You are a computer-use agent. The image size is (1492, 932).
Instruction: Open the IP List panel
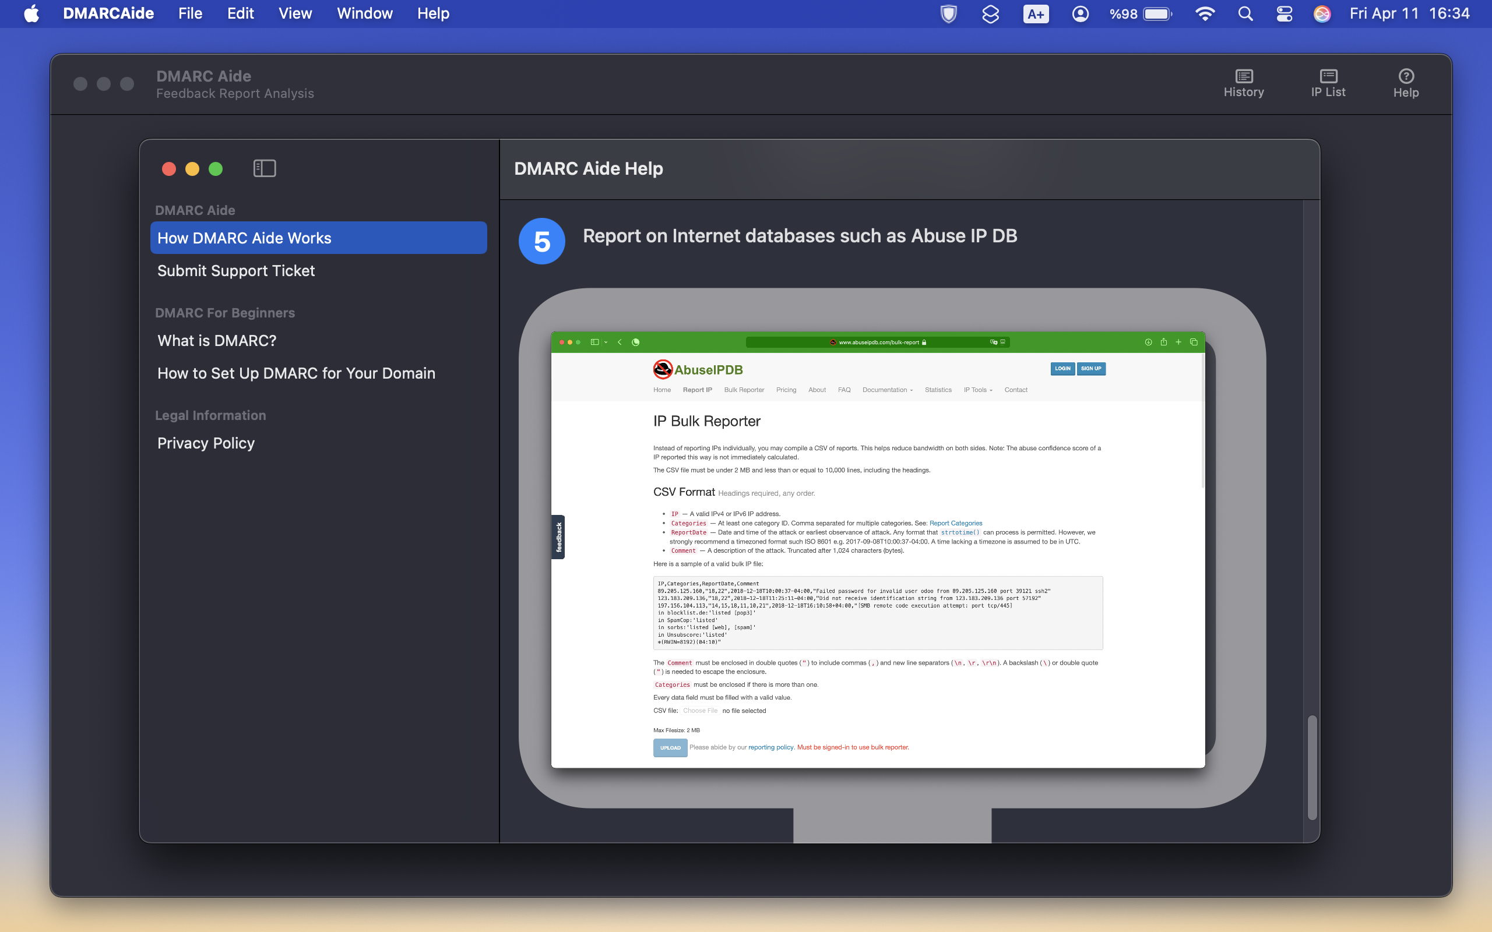click(1328, 83)
